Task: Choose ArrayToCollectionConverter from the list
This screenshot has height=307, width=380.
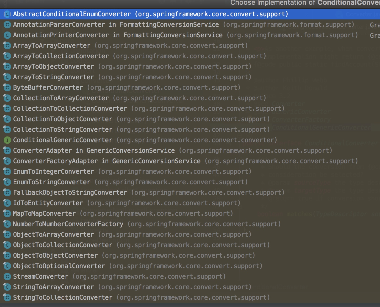Action: coord(61,56)
